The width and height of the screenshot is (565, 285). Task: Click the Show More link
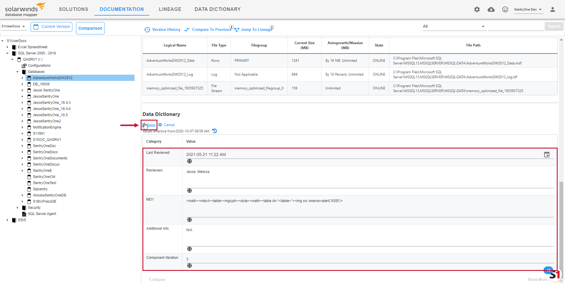(x=537, y=280)
